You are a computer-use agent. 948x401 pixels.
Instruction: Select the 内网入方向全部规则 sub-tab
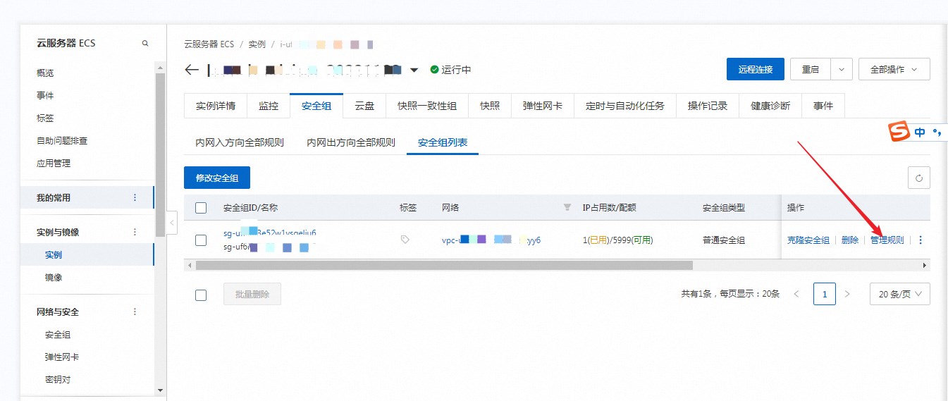[240, 142]
